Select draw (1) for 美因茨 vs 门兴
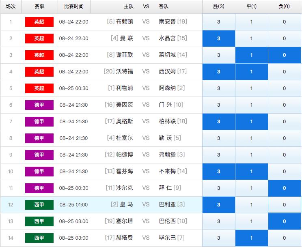302x247 pixels. point(252,105)
